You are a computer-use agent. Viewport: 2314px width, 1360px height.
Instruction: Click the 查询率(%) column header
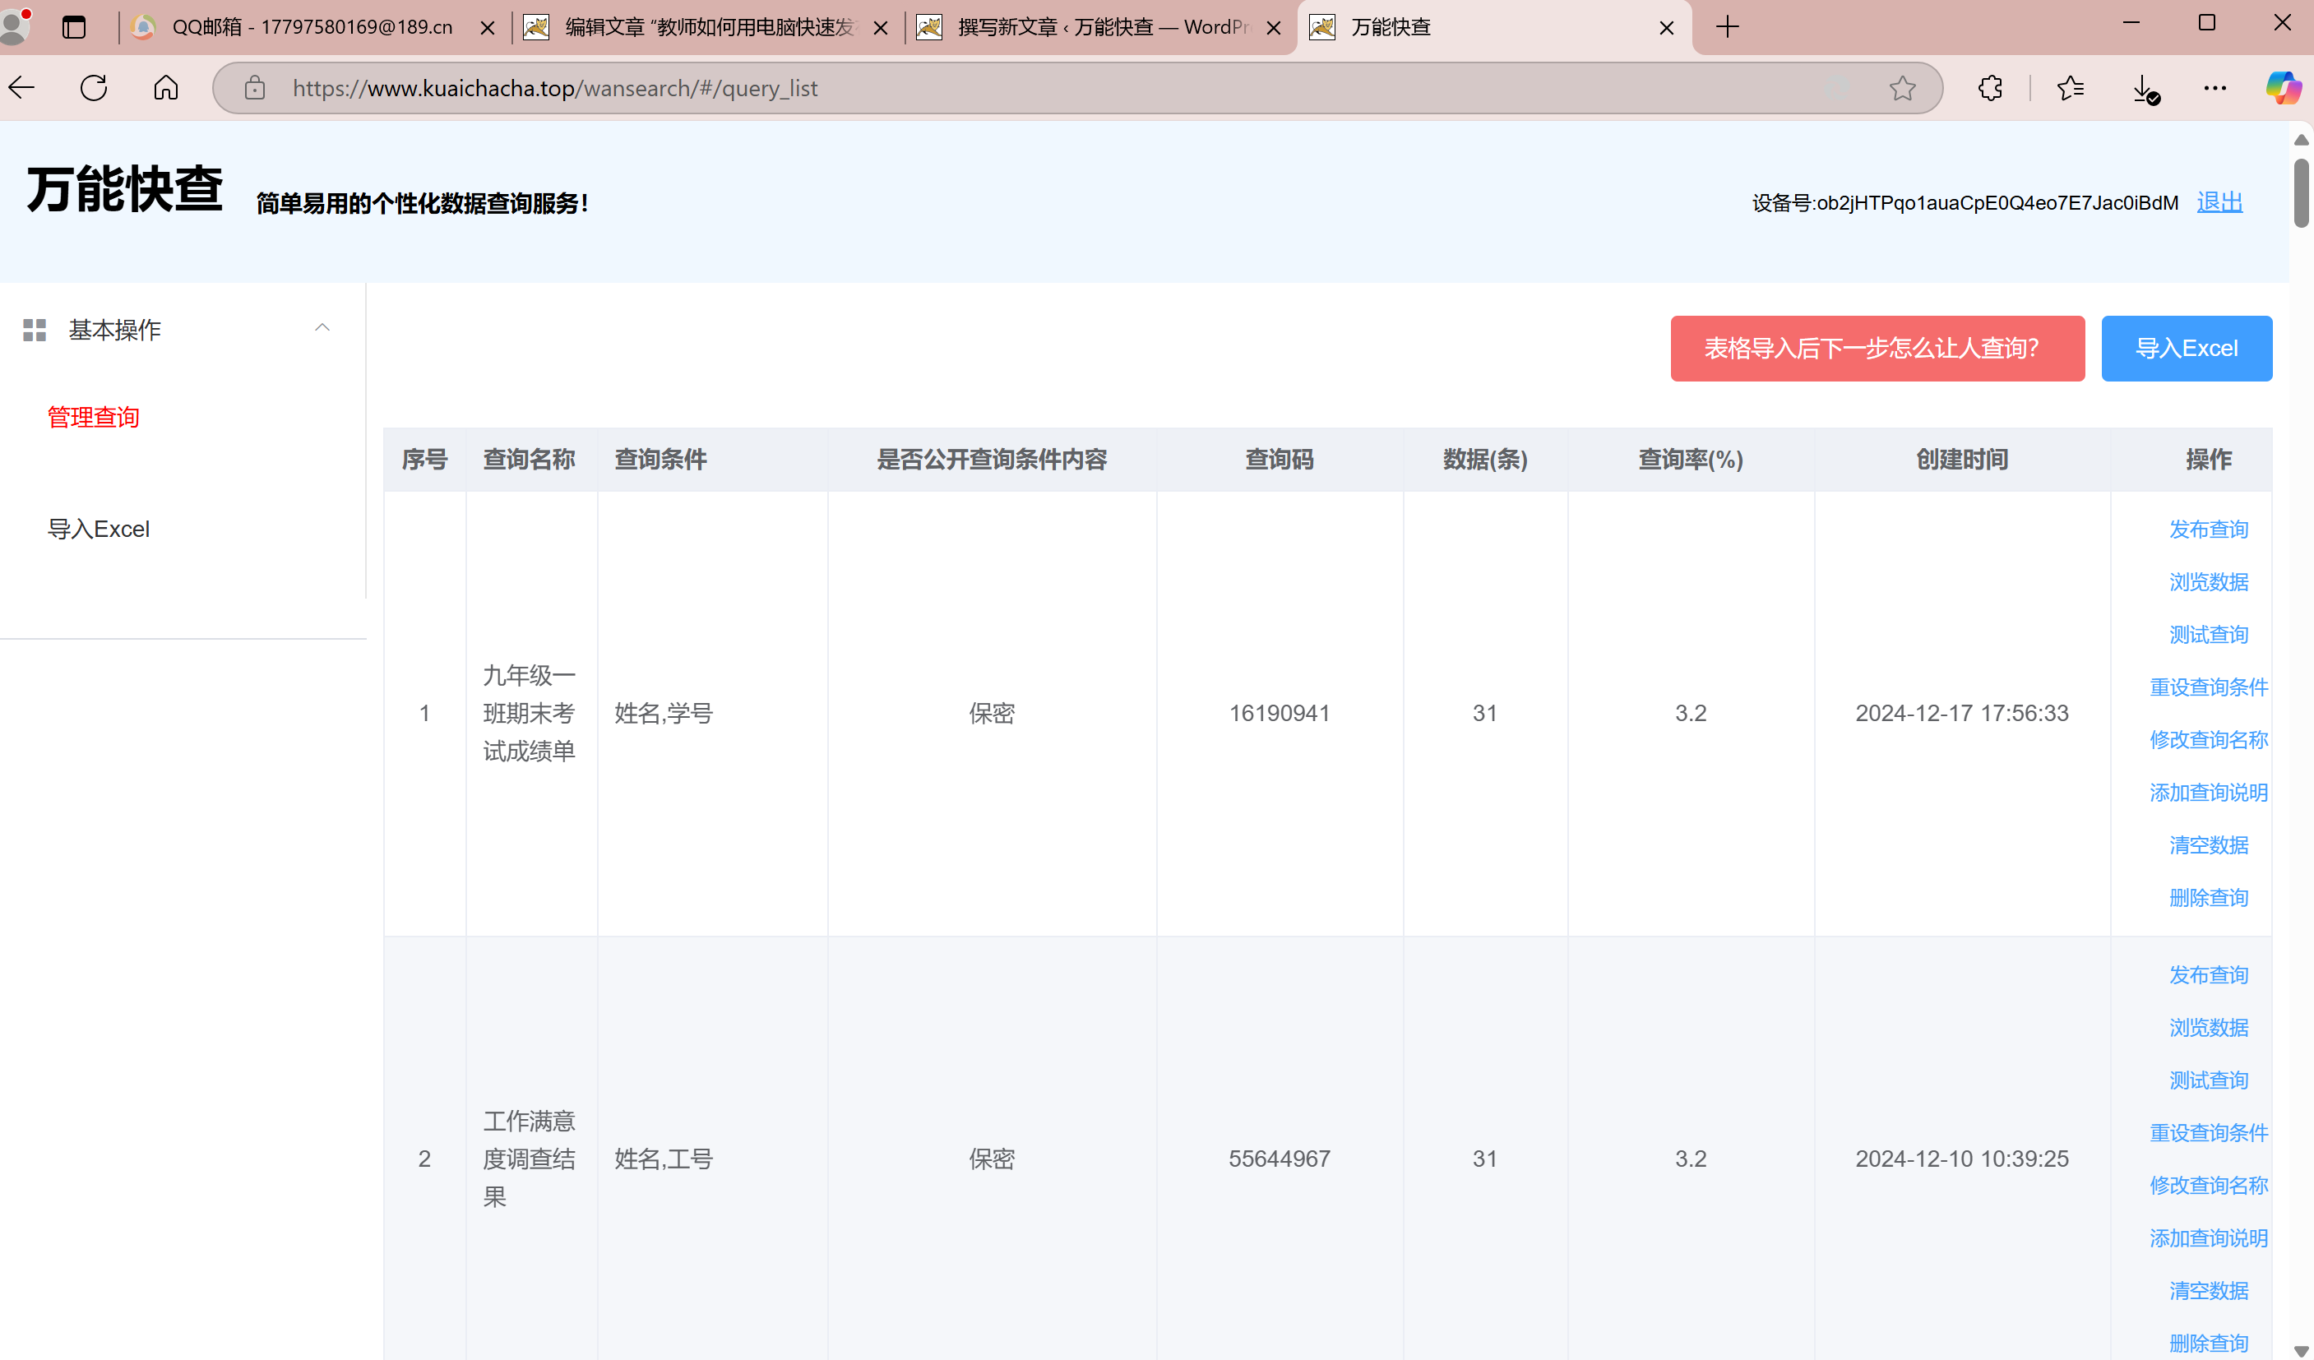point(1691,459)
